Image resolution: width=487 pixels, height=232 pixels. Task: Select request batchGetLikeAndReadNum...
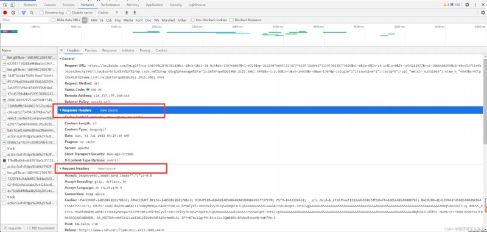29,130
